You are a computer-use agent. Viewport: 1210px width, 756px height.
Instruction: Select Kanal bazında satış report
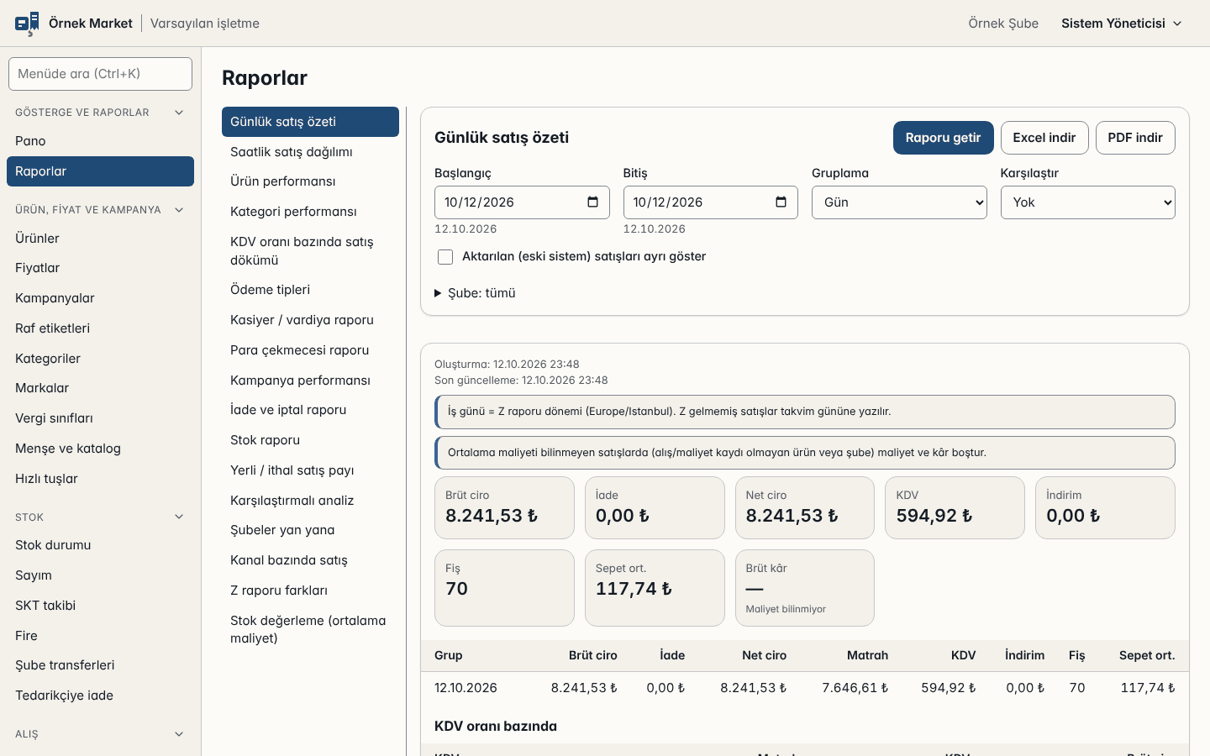(x=310, y=560)
